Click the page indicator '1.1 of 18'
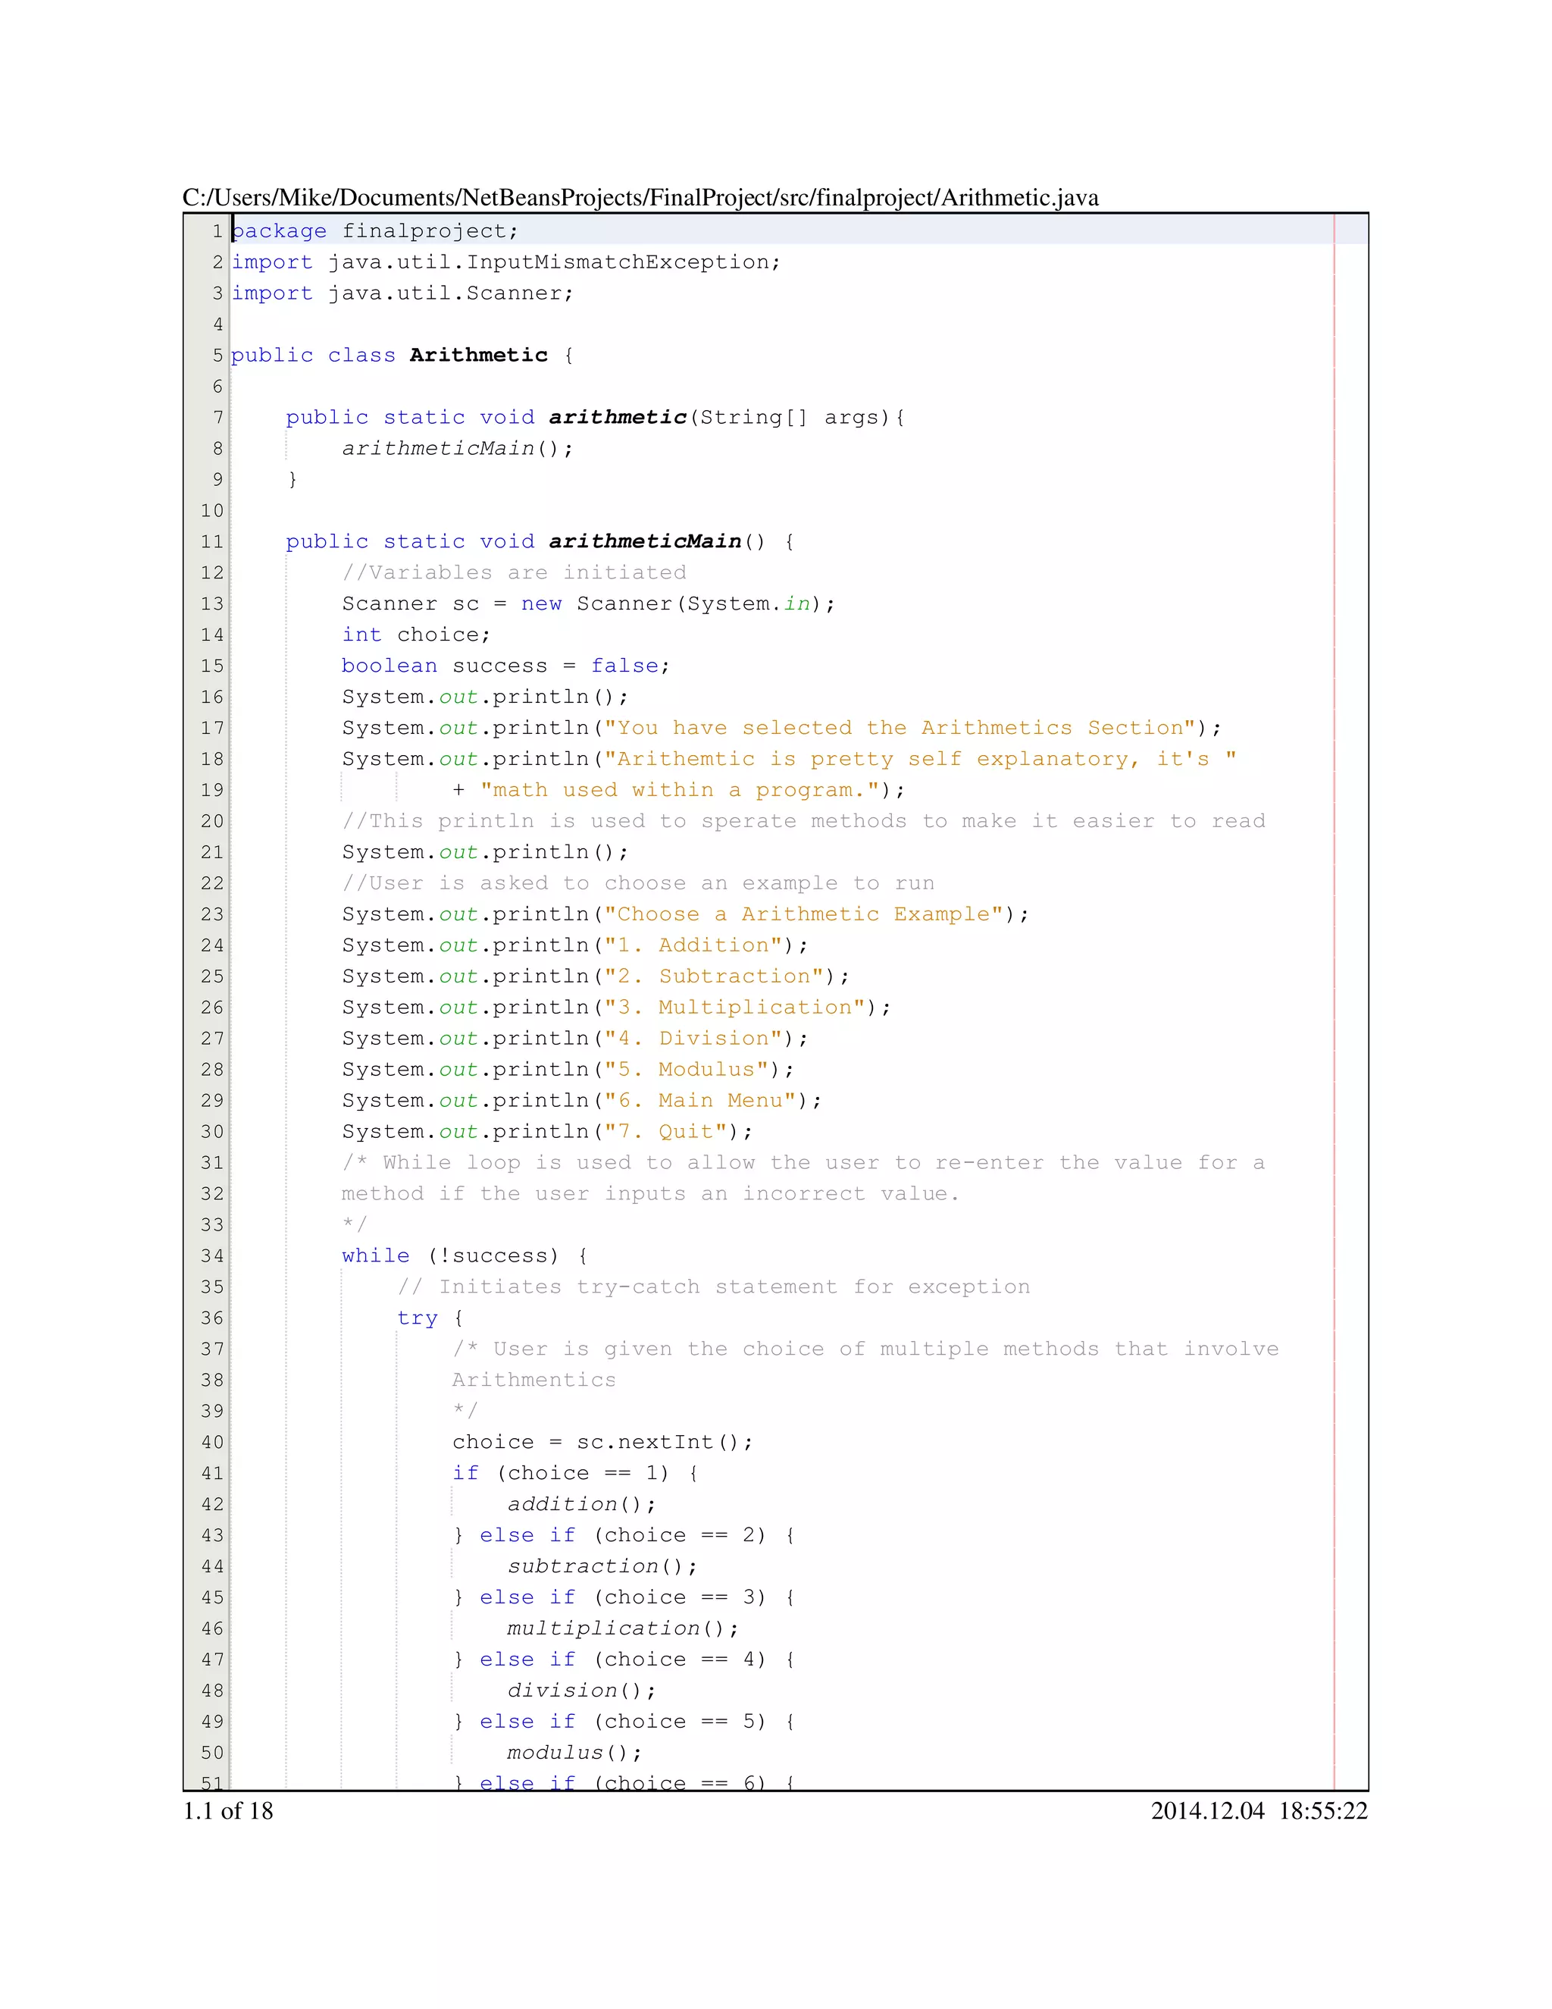The image size is (1552, 2009). [x=228, y=1811]
